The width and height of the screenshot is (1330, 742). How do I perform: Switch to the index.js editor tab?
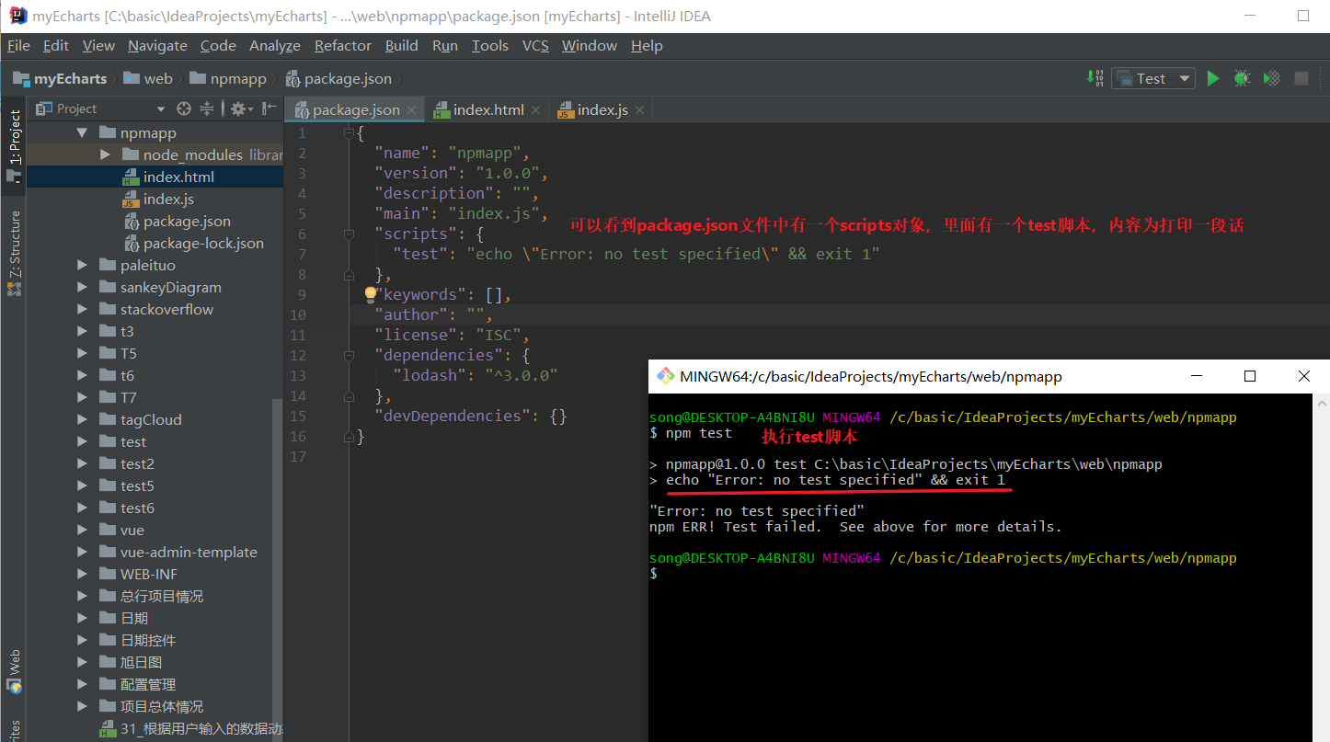[x=602, y=110]
